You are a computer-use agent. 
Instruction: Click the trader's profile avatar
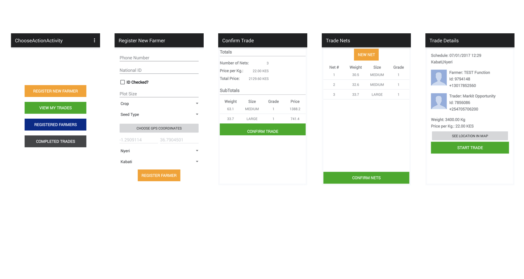click(438, 101)
